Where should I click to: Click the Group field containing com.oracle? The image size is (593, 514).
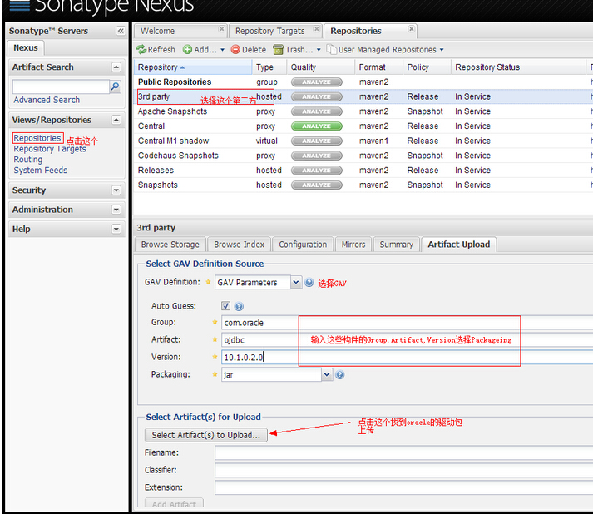[x=407, y=323]
